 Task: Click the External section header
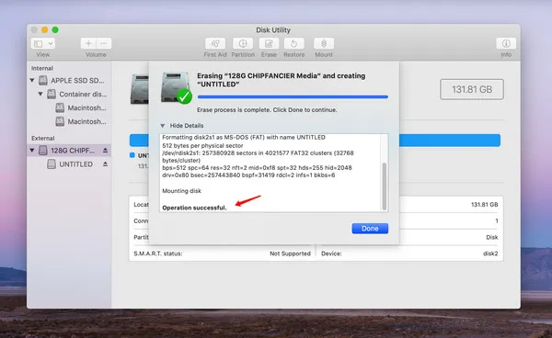[x=42, y=138]
